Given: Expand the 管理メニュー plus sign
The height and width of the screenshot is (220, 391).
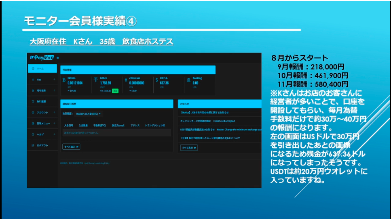Looking at the screenshot, I should pos(54,124).
